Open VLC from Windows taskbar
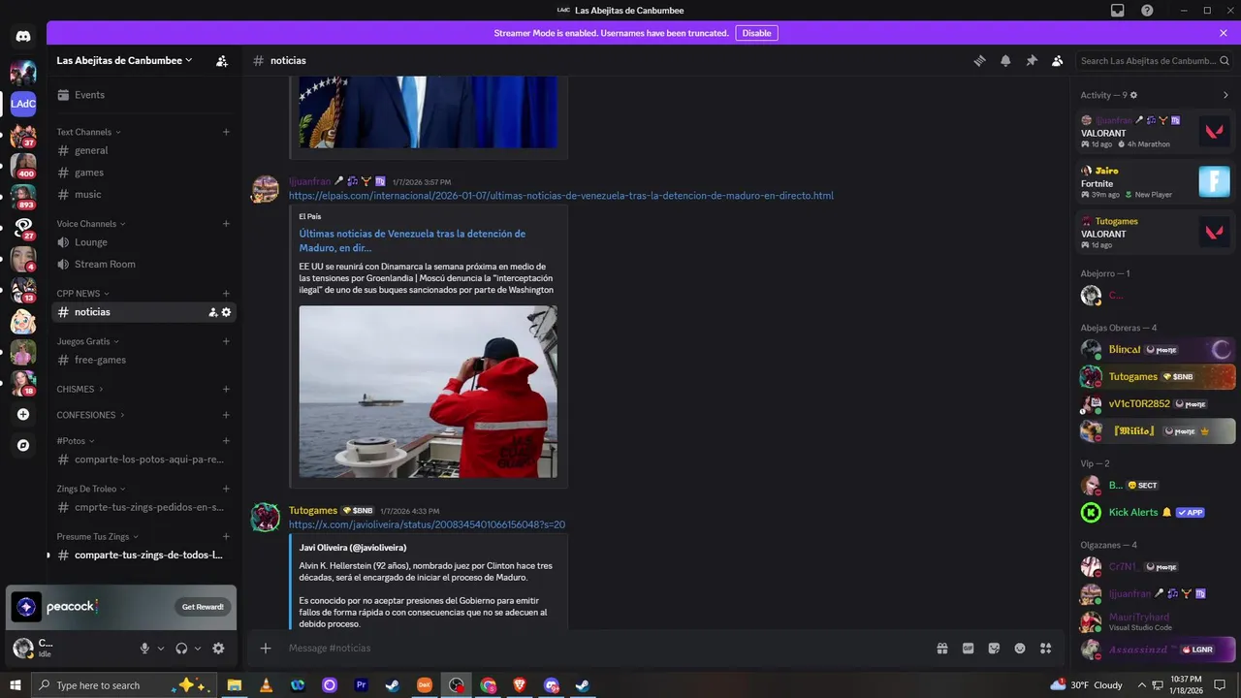 (266, 685)
